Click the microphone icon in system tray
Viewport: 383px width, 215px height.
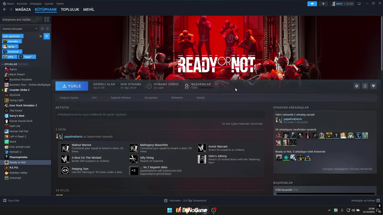click(342, 210)
